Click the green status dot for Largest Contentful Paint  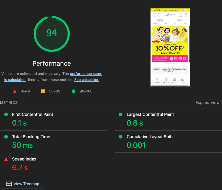pos(121,114)
